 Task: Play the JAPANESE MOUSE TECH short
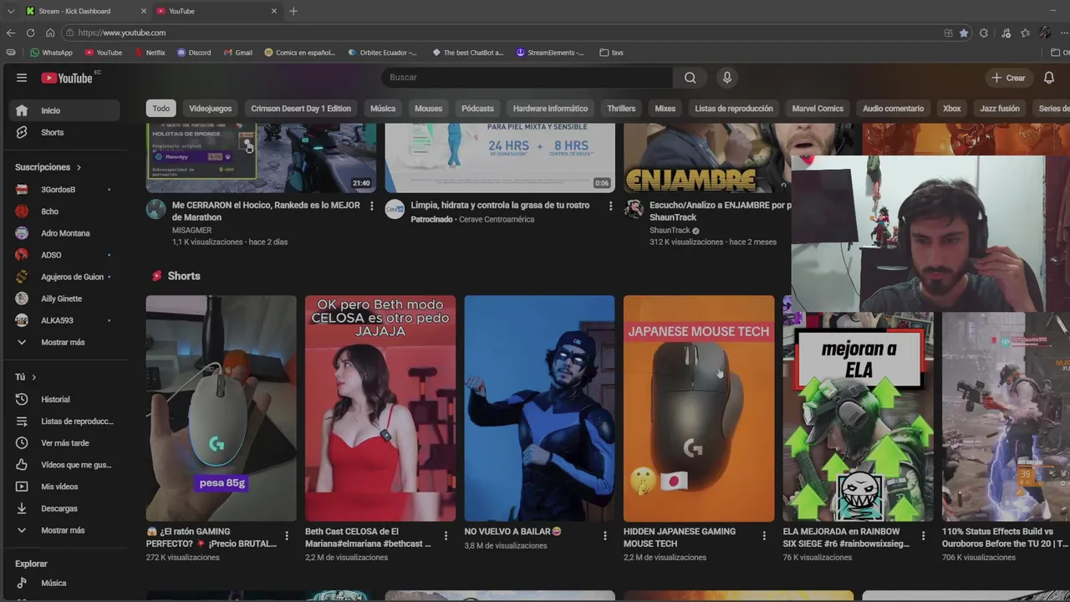(699, 408)
